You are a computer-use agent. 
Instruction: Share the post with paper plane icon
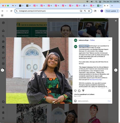[83, 91]
